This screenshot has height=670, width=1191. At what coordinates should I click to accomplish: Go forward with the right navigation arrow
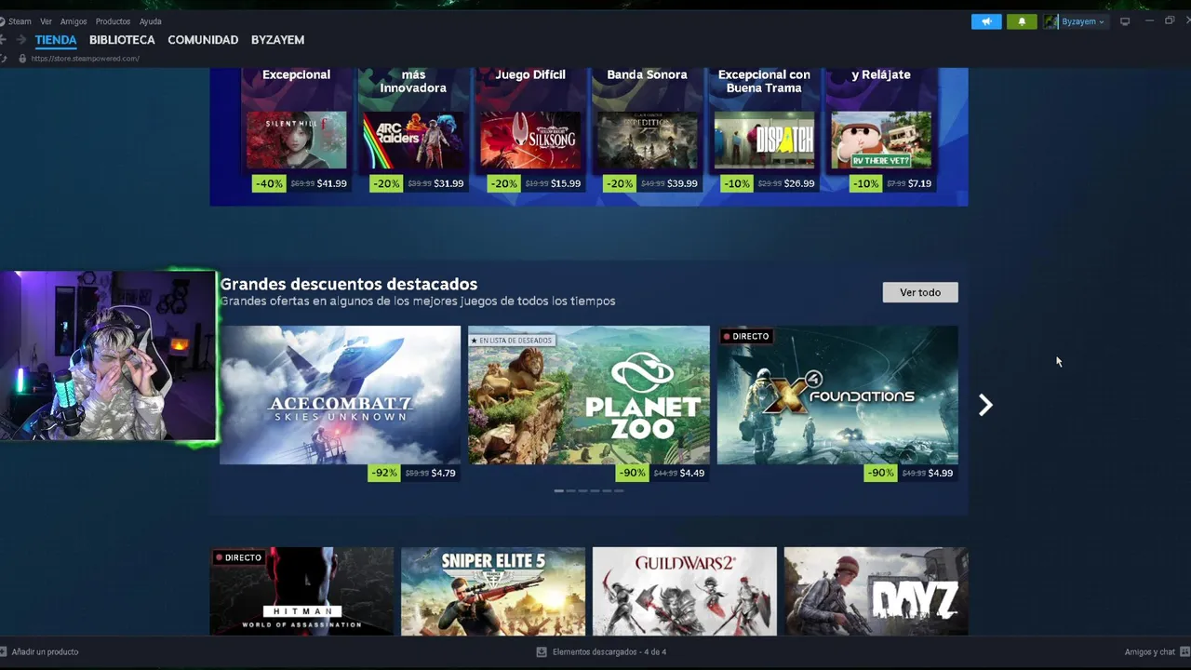(20, 39)
